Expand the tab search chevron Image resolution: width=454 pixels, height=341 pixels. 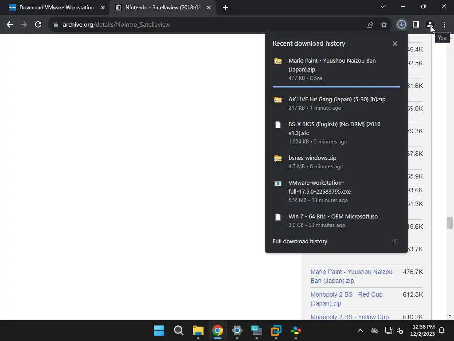(x=383, y=6)
